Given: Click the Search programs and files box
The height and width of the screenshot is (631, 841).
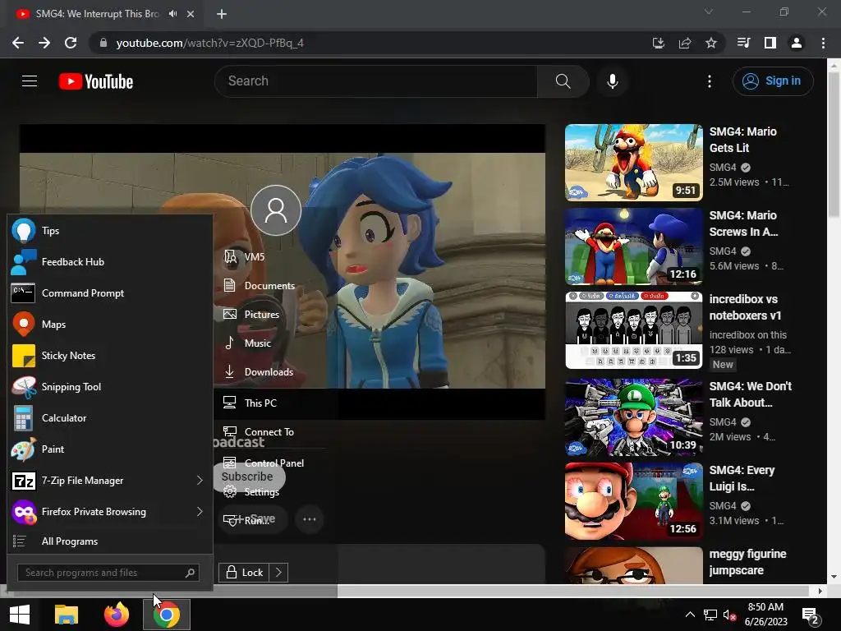Looking at the screenshot, I should click(x=108, y=573).
